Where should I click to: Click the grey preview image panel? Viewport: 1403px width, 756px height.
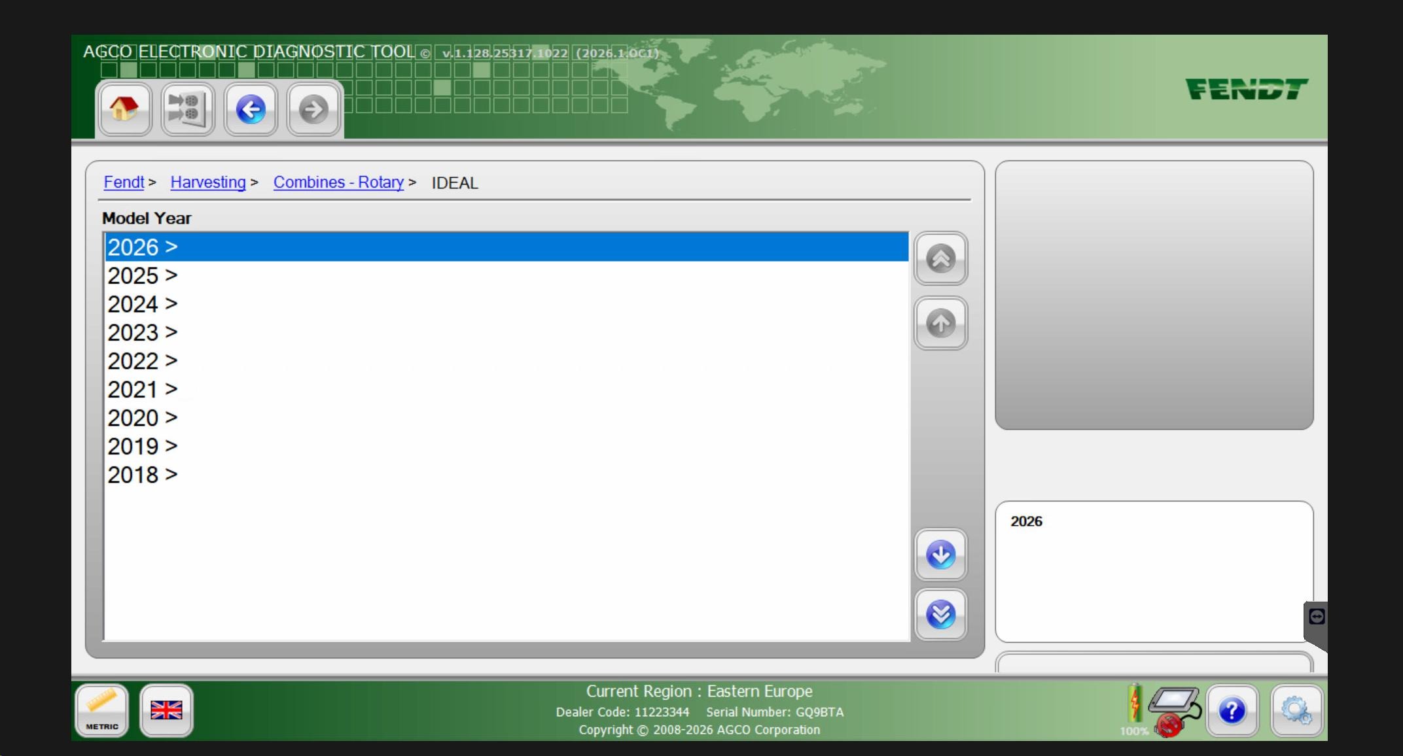pyautogui.click(x=1154, y=295)
